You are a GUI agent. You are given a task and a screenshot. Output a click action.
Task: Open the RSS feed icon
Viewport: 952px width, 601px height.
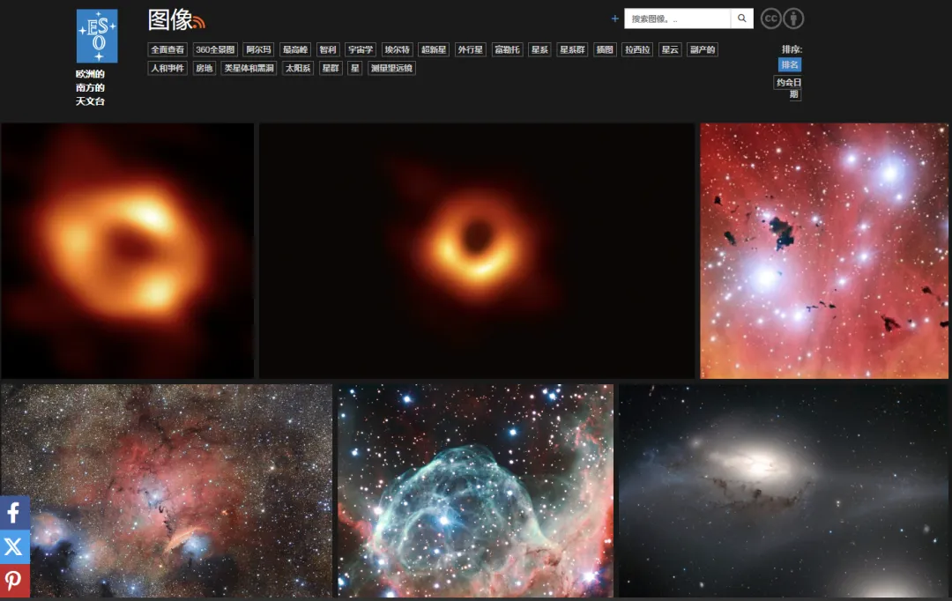(199, 22)
